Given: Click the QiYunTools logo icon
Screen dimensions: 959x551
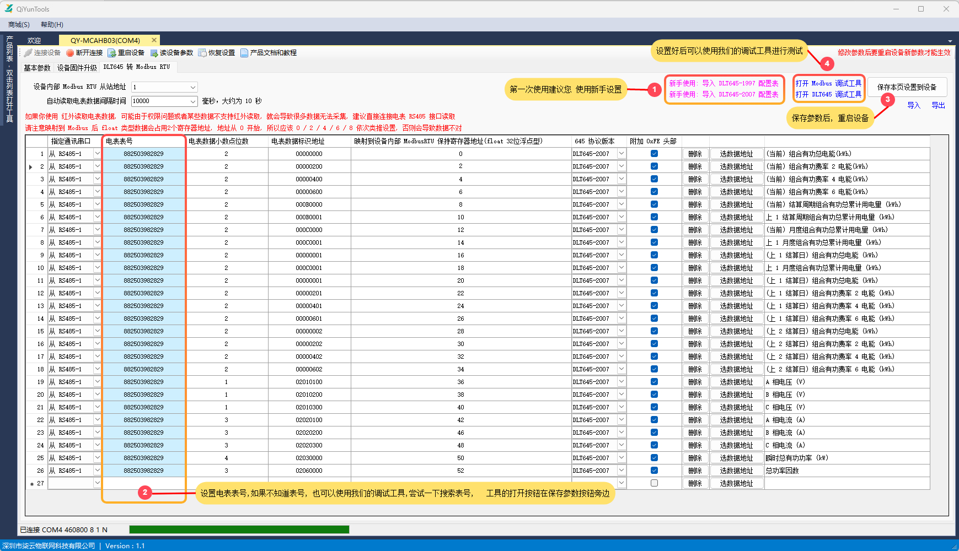Looking at the screenshot, I should (9, 8).
